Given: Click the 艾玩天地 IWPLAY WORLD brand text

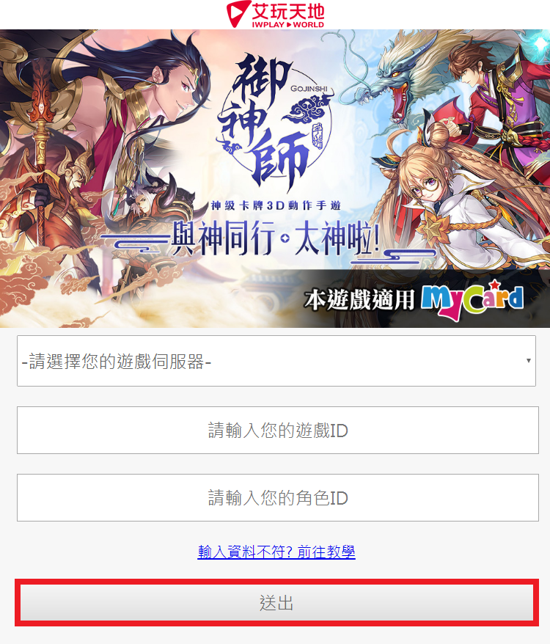Looking at the screenshot, I should coord(288,15).
